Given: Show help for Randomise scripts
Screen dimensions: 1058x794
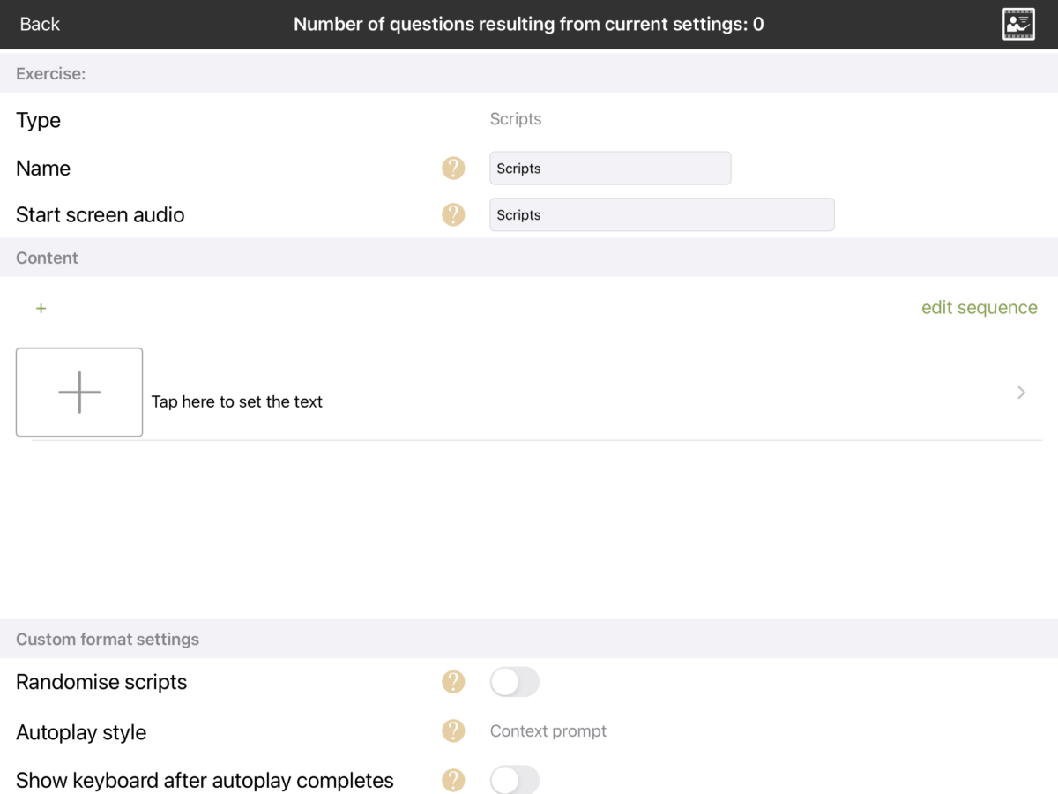Looking at the screenshot, I should [x=453, y=682].
